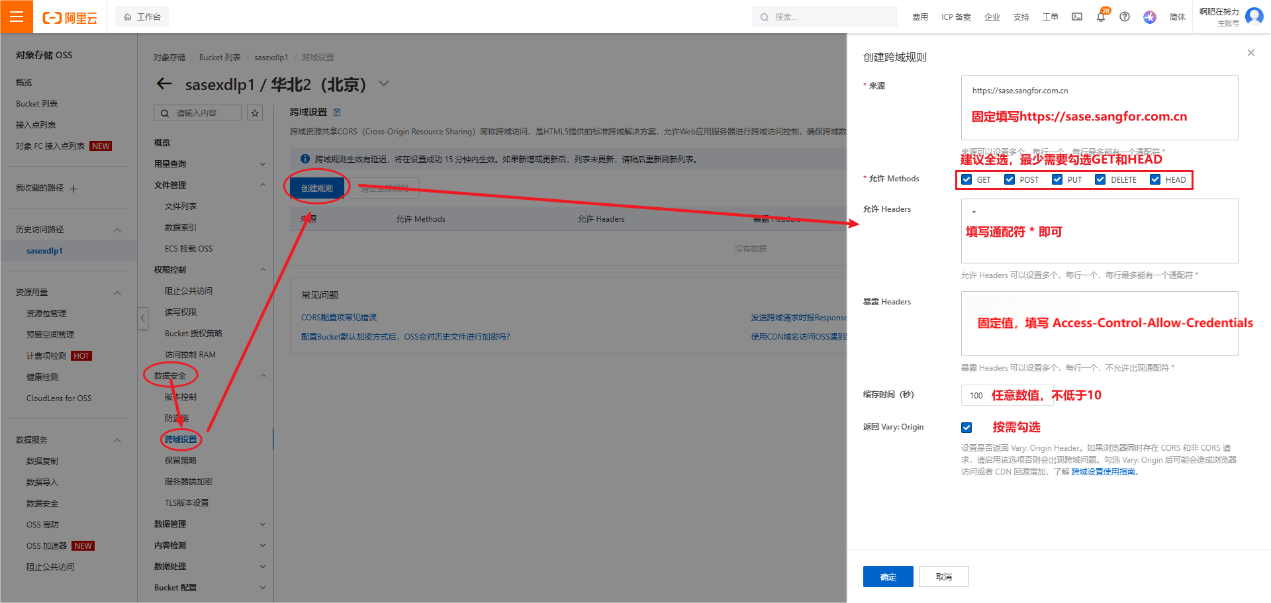1271x603 pixels.
Task: Open 读写权限 in the bucket menu
Action: coord(181,312)
